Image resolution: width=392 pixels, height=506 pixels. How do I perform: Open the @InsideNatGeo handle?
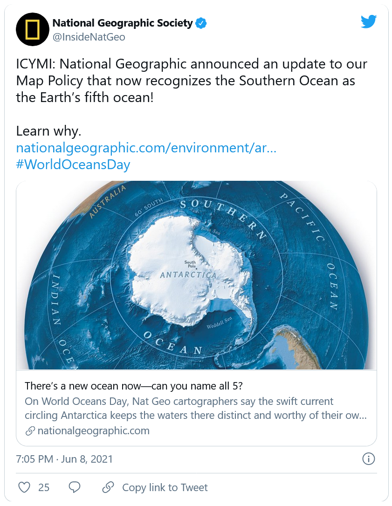tap(89, 37)
